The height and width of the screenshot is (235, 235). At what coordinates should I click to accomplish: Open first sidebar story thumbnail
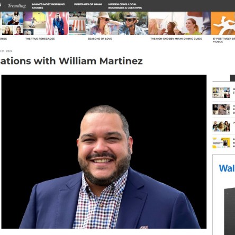pos(221,93)
